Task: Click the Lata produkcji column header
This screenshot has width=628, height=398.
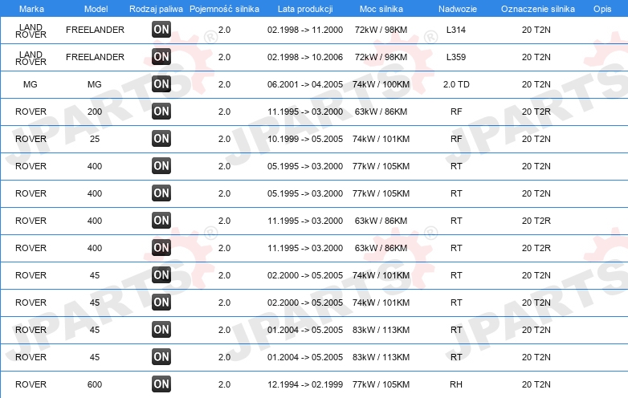Action: point(305,9)
